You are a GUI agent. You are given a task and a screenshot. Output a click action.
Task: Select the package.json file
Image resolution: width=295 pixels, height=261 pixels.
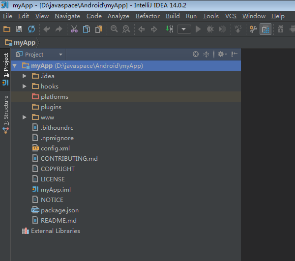[x=126, y=210]
